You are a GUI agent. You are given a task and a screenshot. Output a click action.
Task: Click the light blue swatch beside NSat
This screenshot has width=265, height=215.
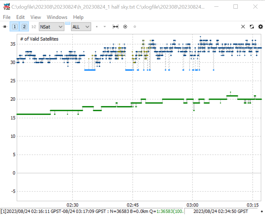click(68, 23)
